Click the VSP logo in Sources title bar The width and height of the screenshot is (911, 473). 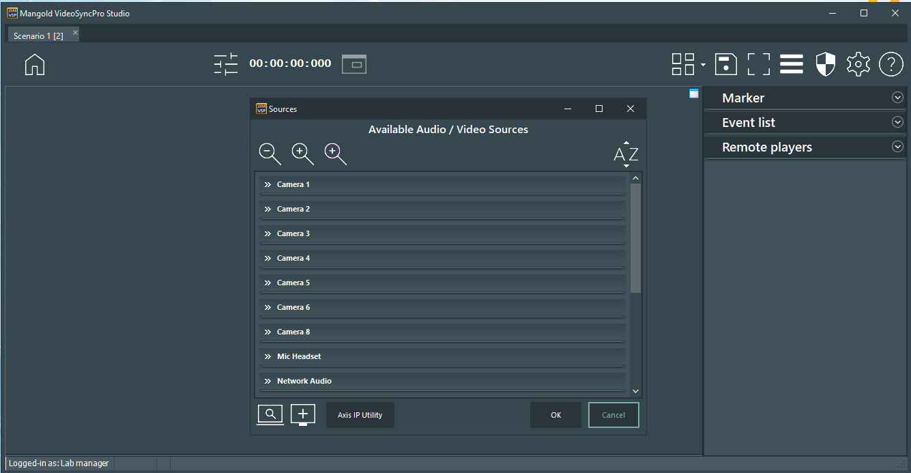(x=261, y=109)
